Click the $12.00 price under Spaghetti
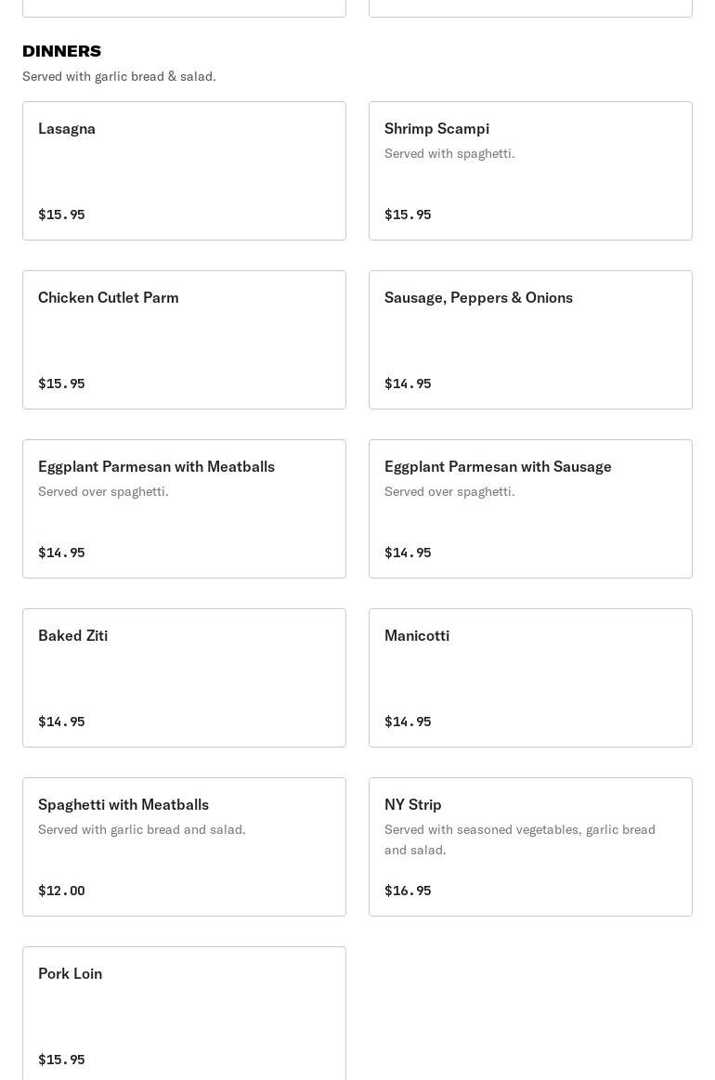Viewport: 715px width, 1080px height. (61, 891)
